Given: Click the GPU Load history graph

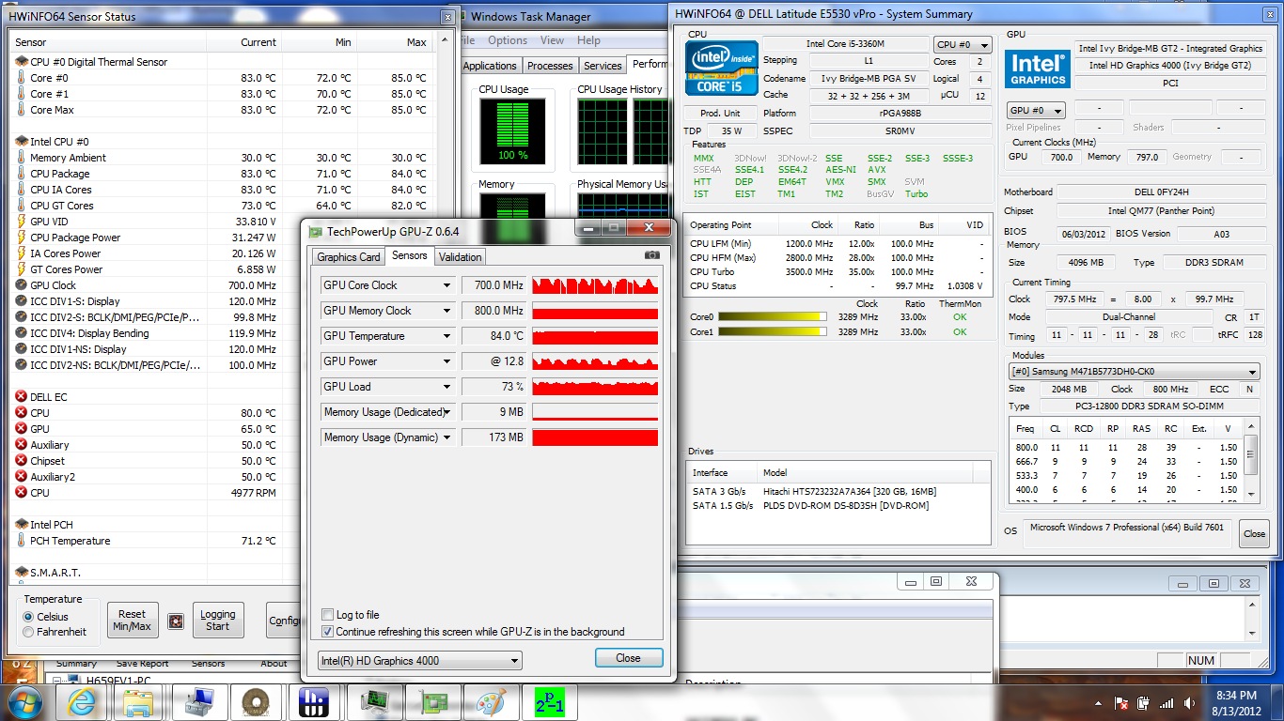Looking at the screenshot, I should (x=595, y=387).
